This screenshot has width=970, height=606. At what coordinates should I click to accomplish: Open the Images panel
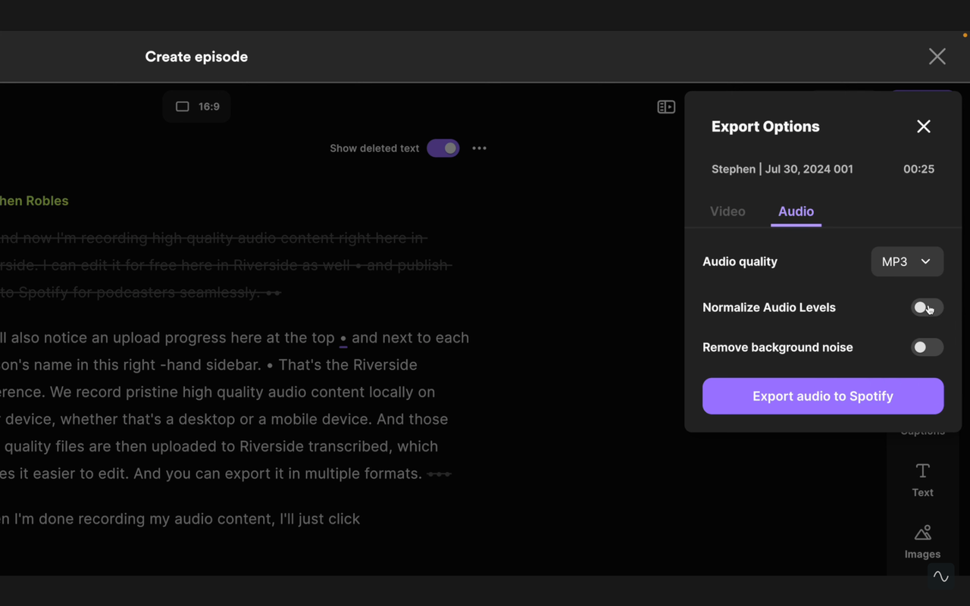(922, 541)
